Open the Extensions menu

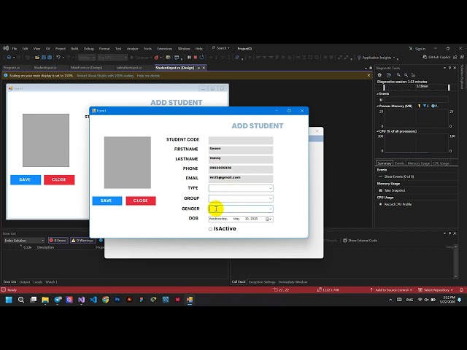pos(164,49)
